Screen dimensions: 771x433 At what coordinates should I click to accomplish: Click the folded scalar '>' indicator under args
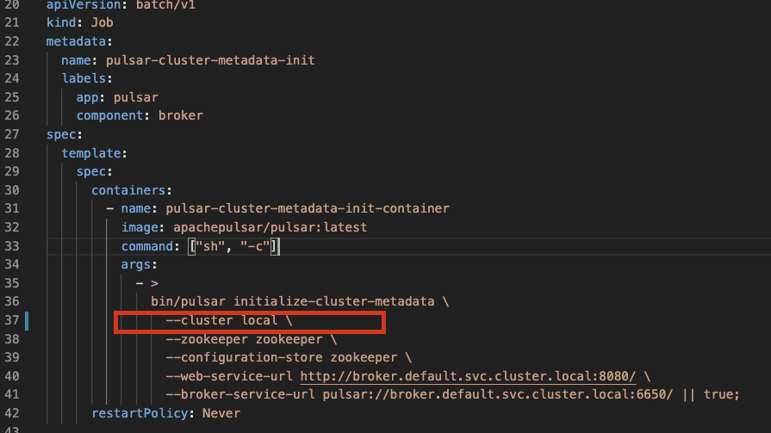(154, 283)
